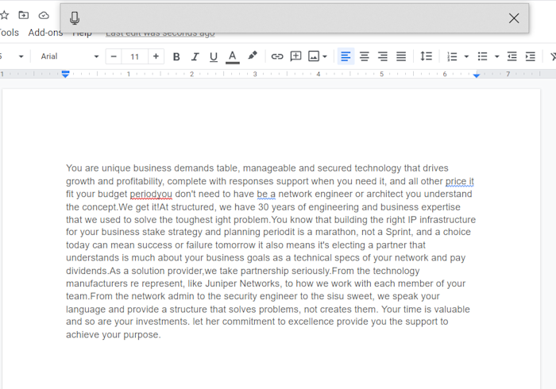
Task: Open the text color picker
Action: pos(232,56)
